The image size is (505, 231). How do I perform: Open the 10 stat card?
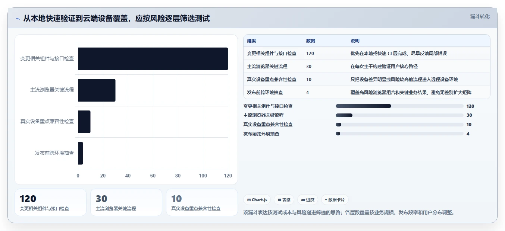pyautogui.click(x=202, y=202)
